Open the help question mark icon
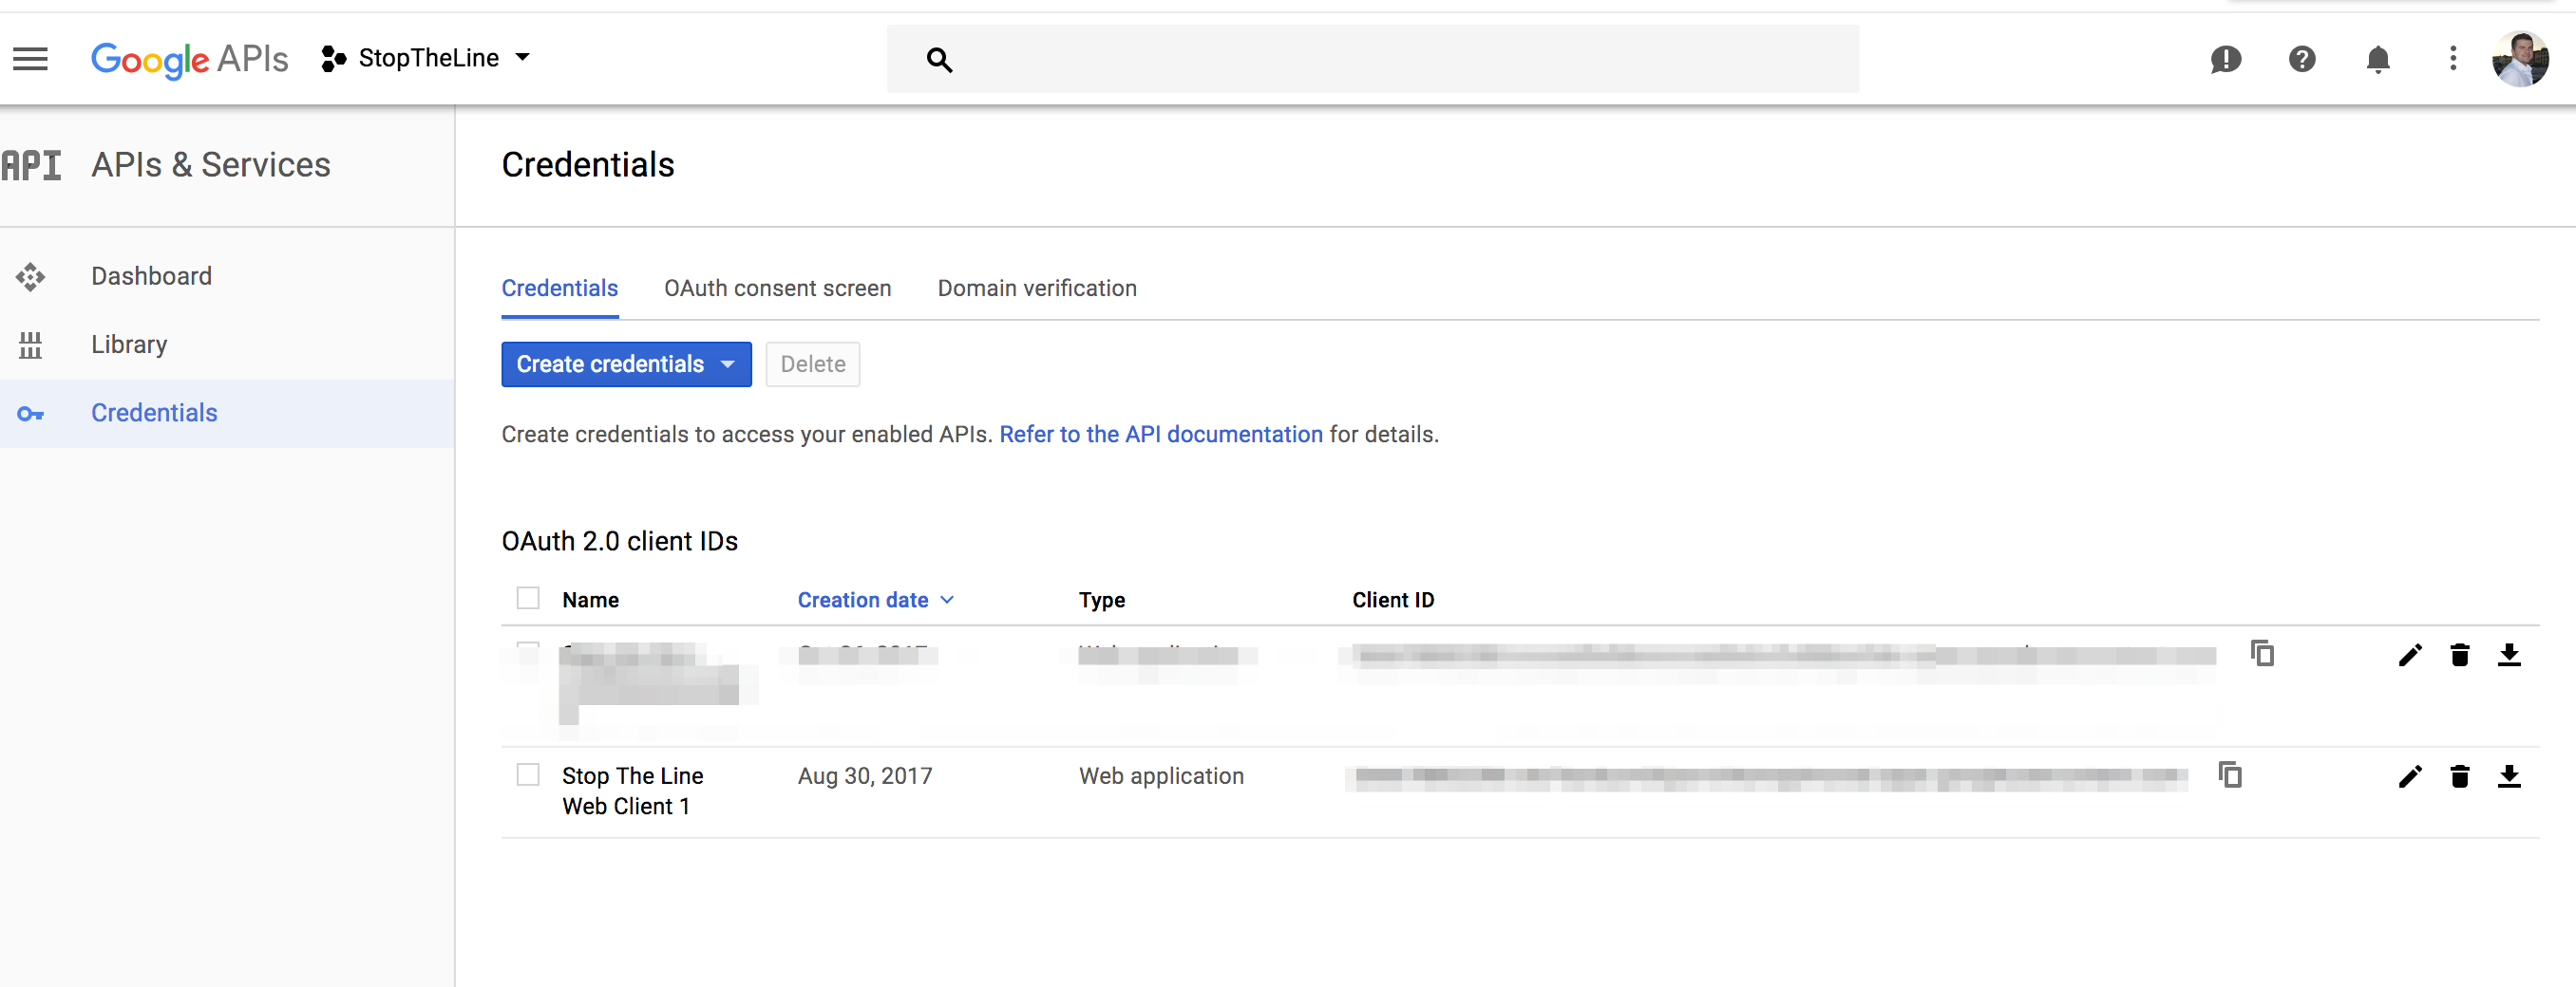 tap(2301, 60)
